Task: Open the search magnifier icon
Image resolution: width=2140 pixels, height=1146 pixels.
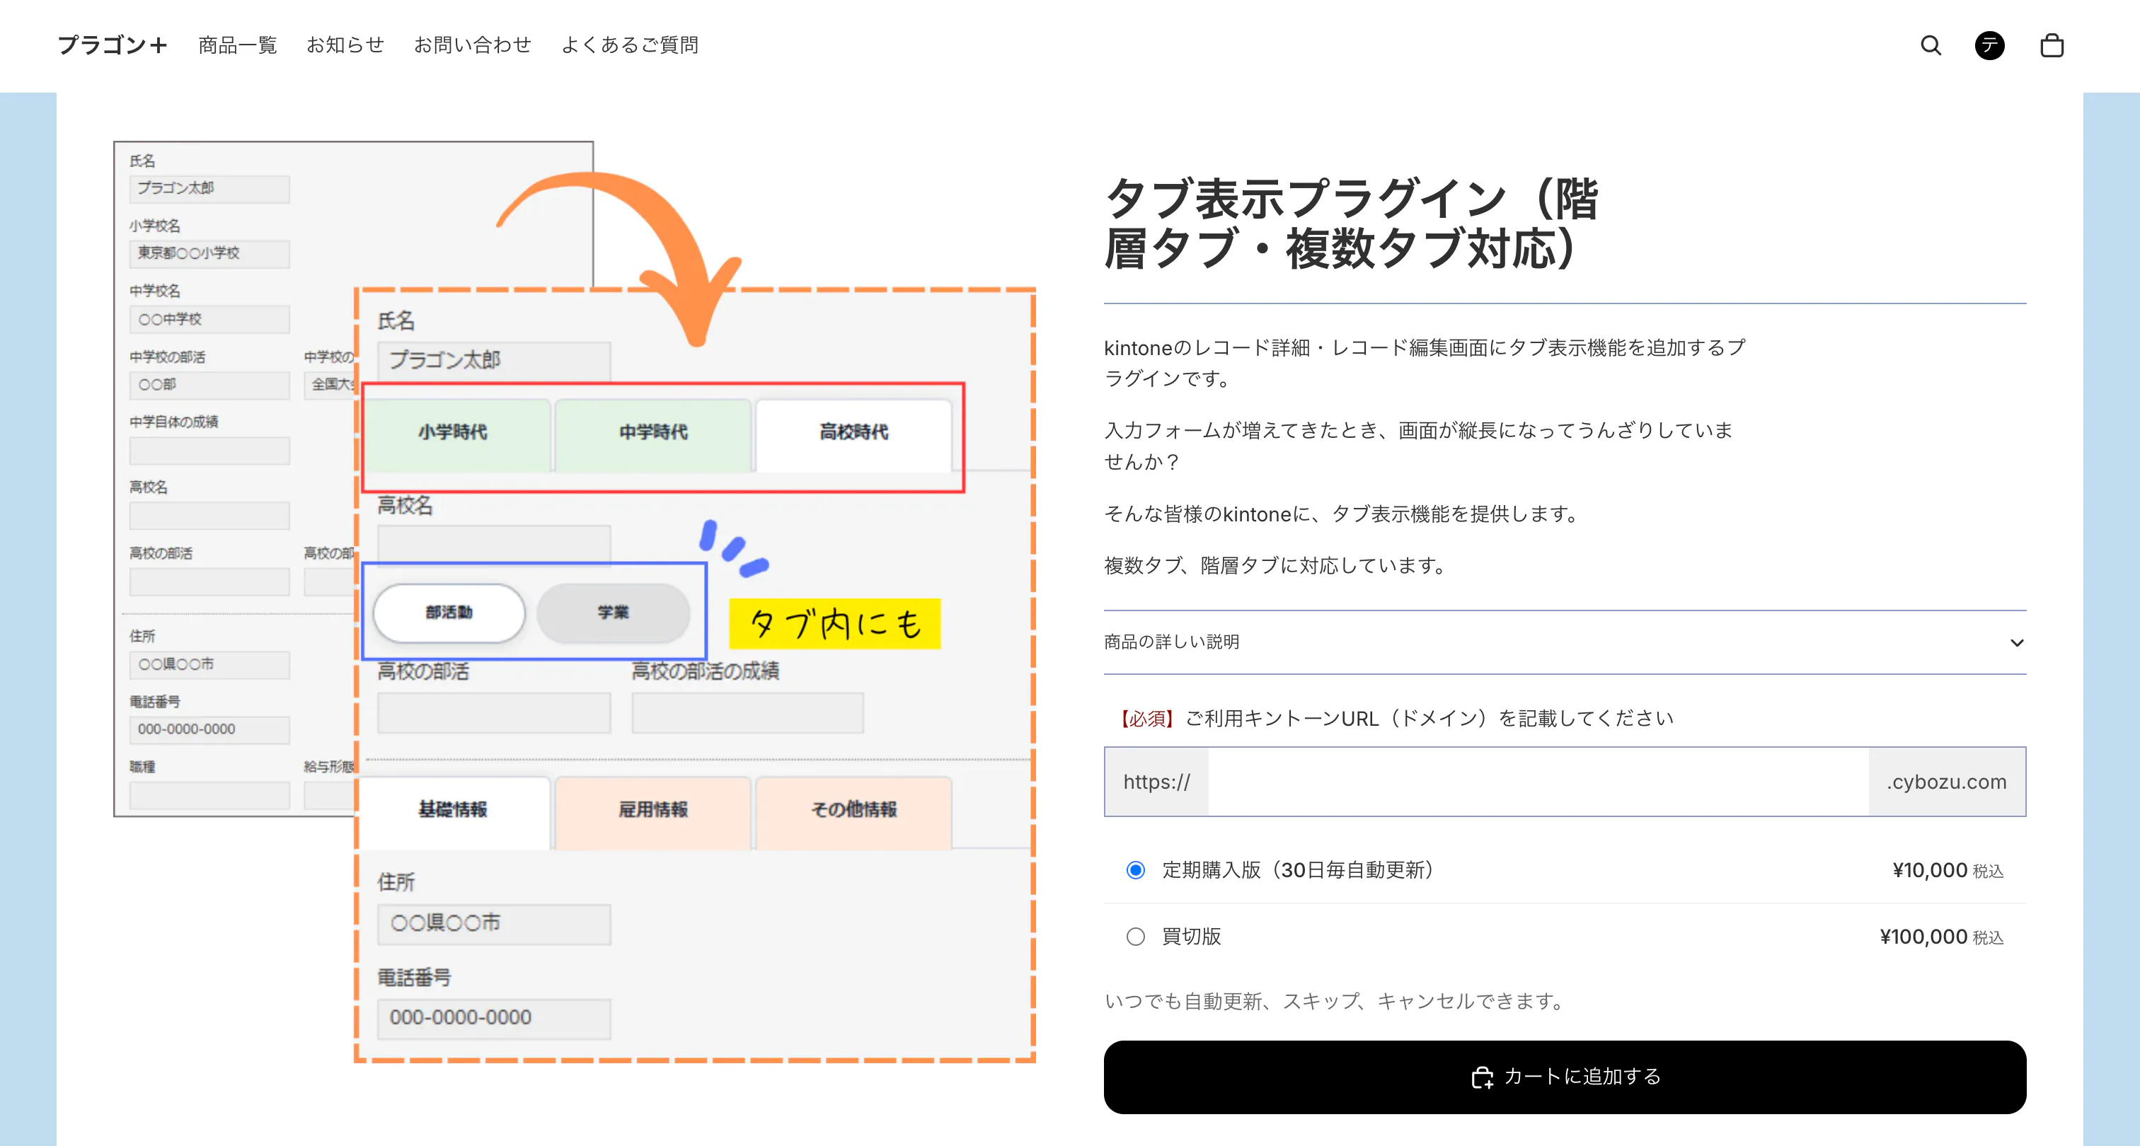Action: coord(1931,45)
